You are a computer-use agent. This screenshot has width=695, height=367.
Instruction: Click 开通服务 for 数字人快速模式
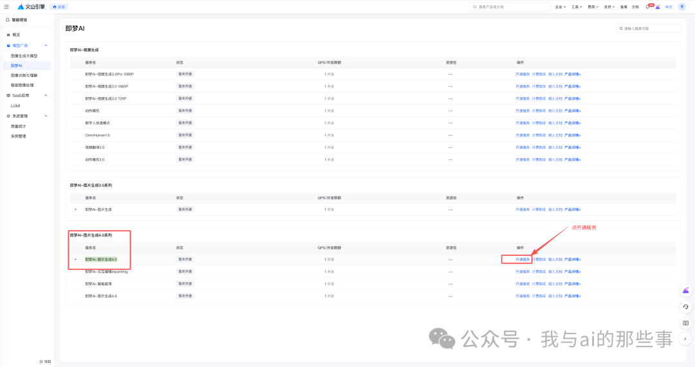coord(523,123)
